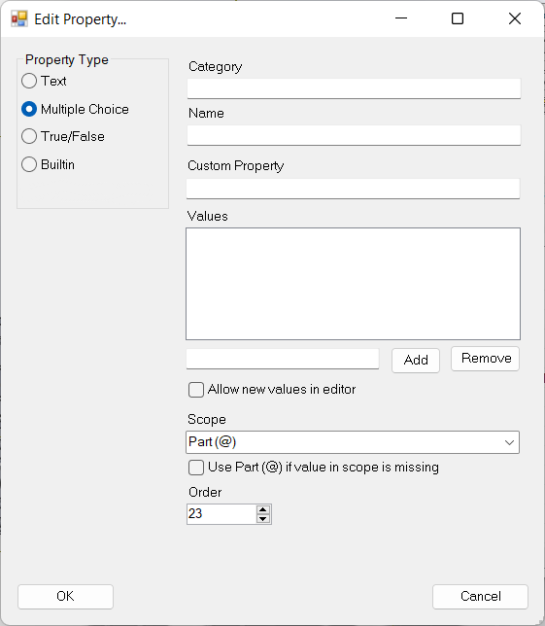Confirm with the OK button
This screenshot has height=626, width=545.
(65, 597)
